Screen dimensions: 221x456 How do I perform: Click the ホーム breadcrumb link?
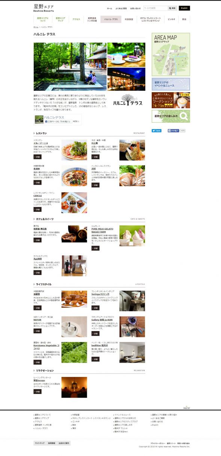click(36, 27)
